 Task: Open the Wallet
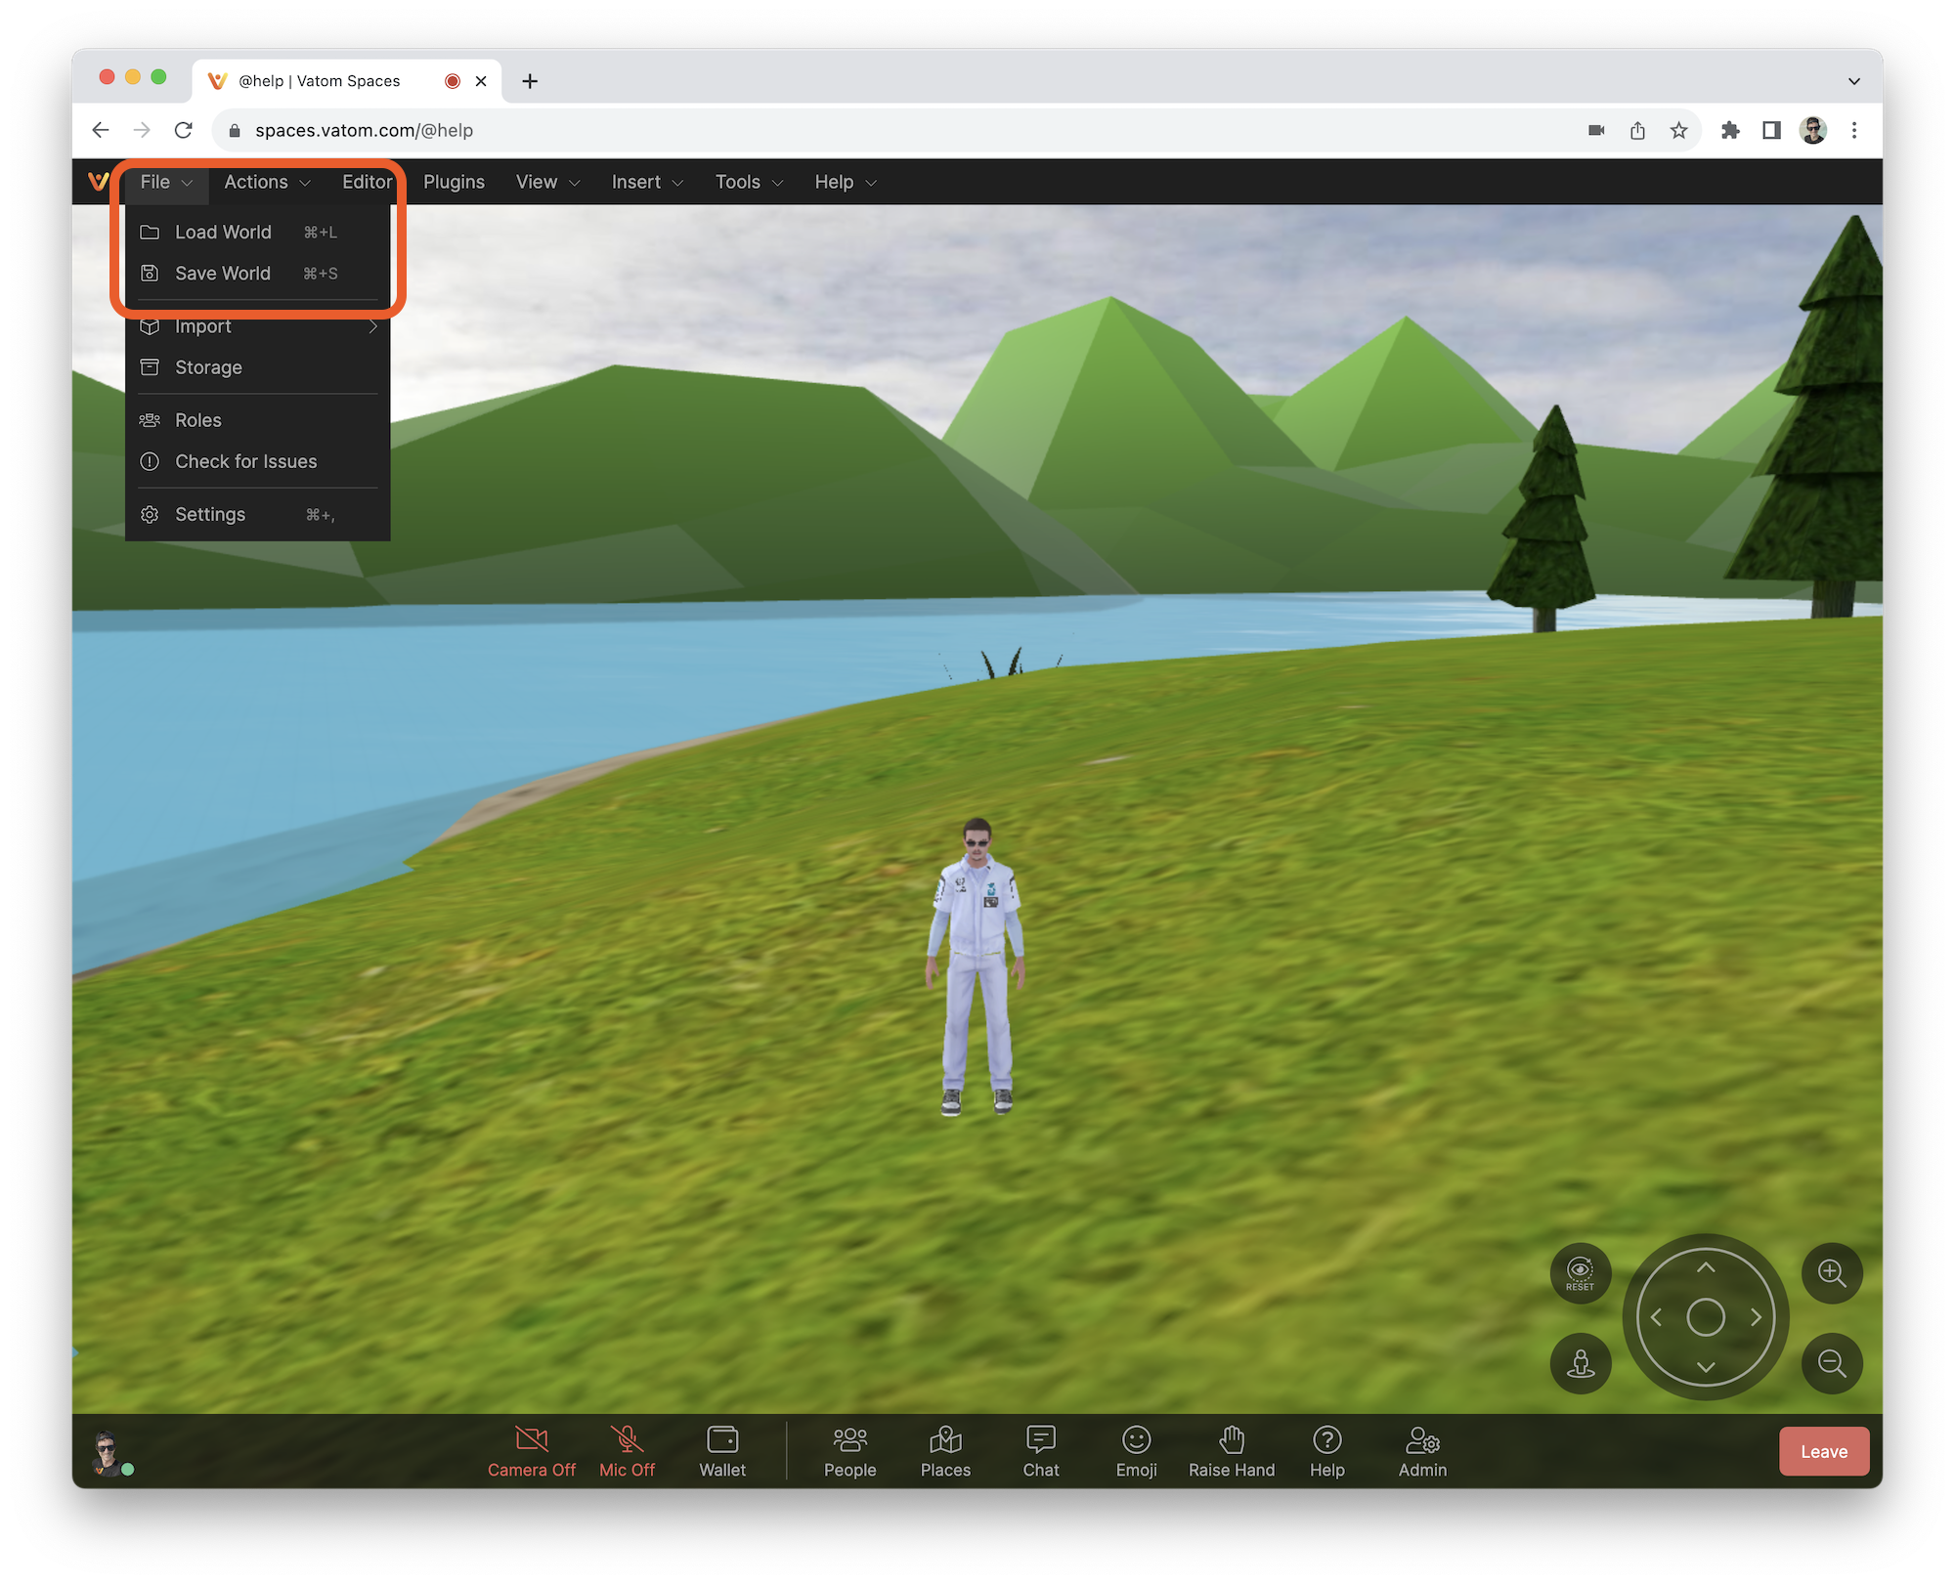coord(722,1451)
